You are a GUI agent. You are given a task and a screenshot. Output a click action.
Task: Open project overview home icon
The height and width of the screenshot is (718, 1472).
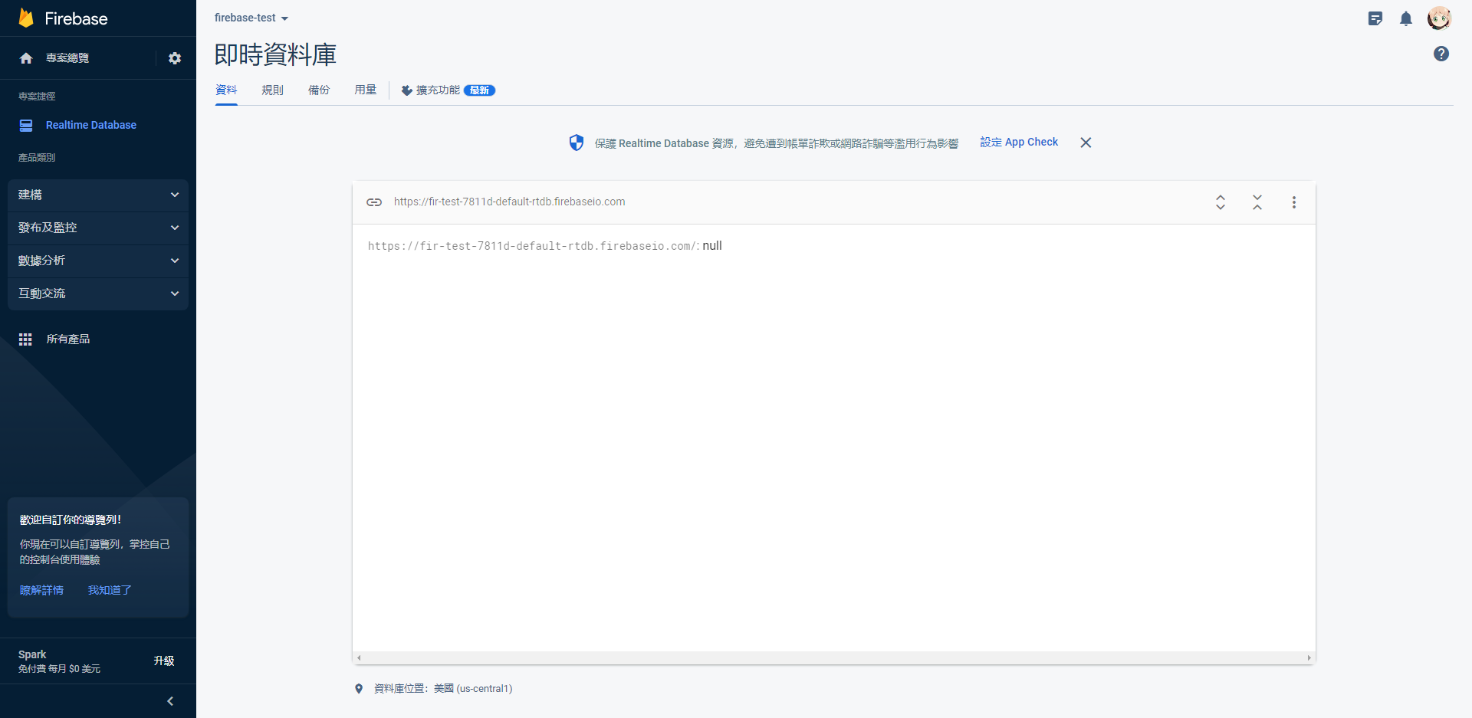(26, 58)
